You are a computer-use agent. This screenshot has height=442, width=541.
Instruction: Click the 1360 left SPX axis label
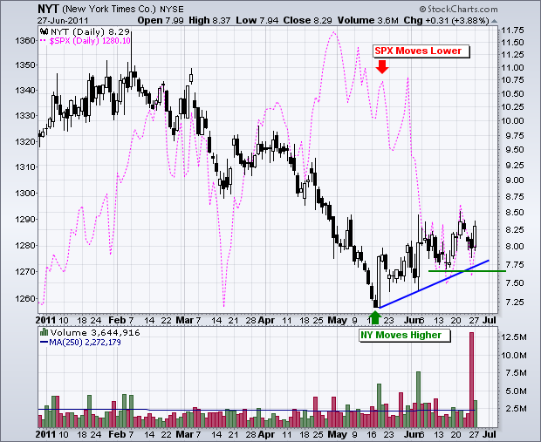coord(25,41)
